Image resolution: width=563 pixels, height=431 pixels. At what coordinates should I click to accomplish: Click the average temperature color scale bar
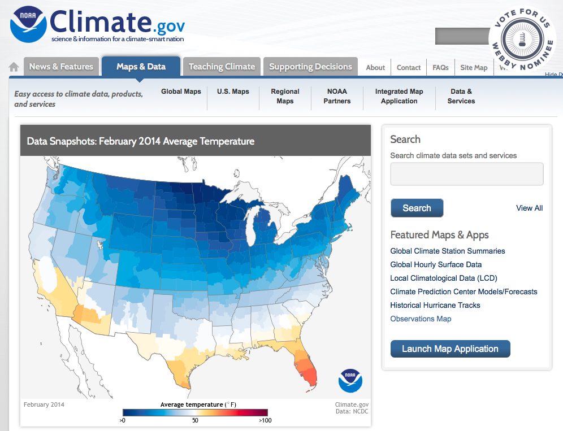[195, 412]
